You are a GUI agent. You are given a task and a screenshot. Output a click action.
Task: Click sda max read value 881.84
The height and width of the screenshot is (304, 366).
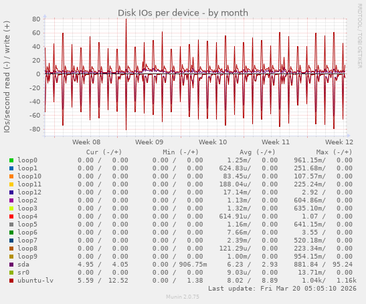pyautogui.click(x=308, y=265)
